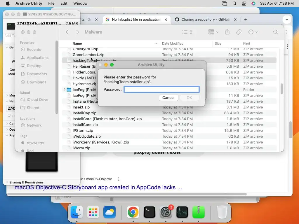The image size is (299, 224).
Task: Select Shared in the Finder sidebar
Action: [x=30, y=108]
